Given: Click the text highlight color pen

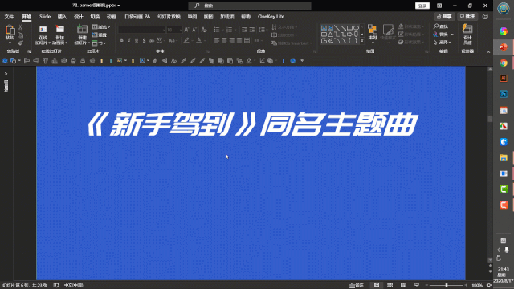Looking at the screenshot, I should point(186,40).
